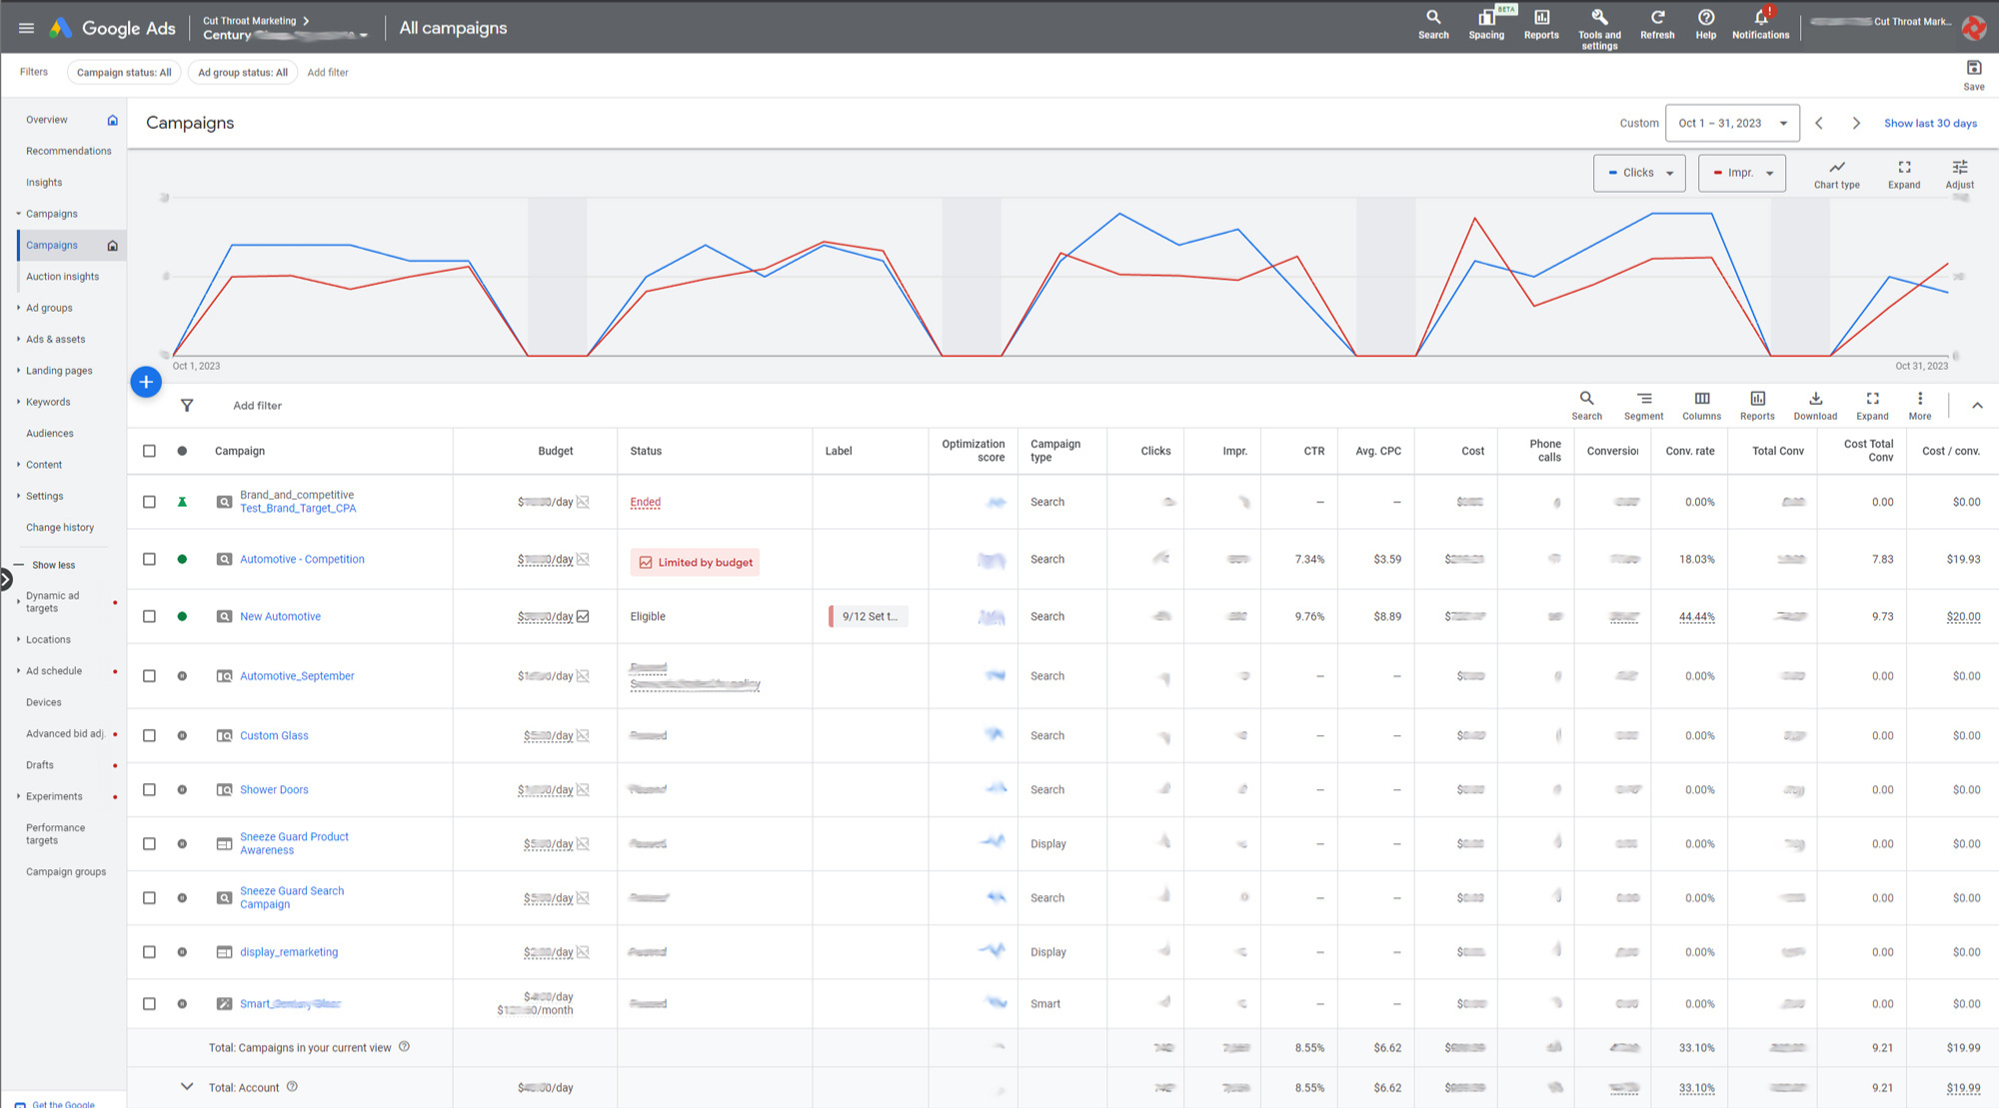The height and width of the screenshot is (1108, 1999).
Task: Click the Refresh icon in the header
Action: point(1657,18)
